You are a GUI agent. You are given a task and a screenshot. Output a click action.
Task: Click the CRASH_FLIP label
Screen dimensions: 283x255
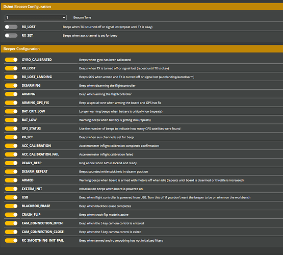31,215
